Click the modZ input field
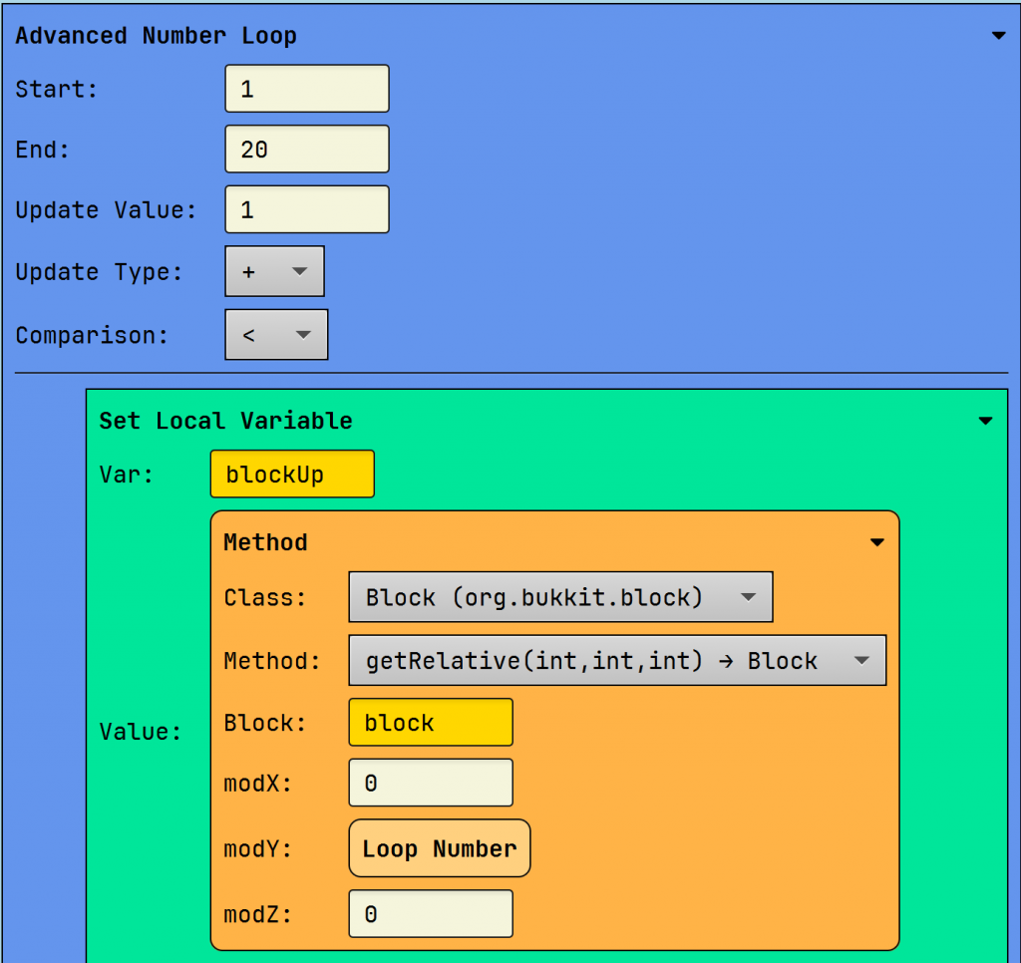This screenshot has height=963, width=1021. (431, 914)
